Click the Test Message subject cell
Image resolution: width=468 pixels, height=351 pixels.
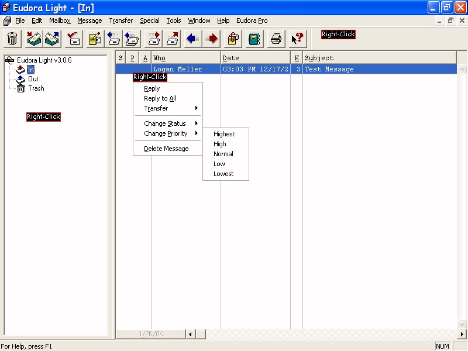click(x=379, y=69)
